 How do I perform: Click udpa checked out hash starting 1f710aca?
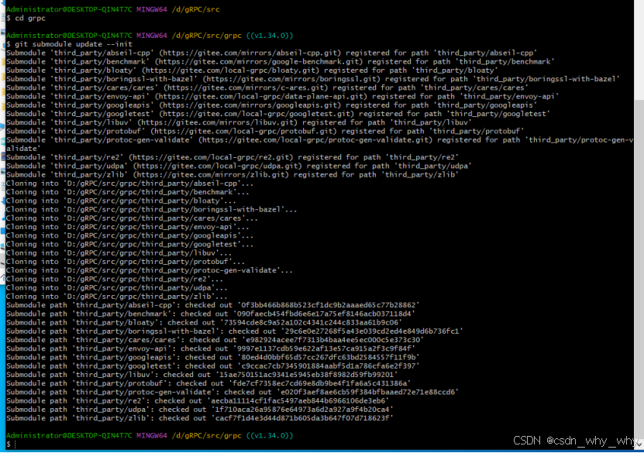302,410
